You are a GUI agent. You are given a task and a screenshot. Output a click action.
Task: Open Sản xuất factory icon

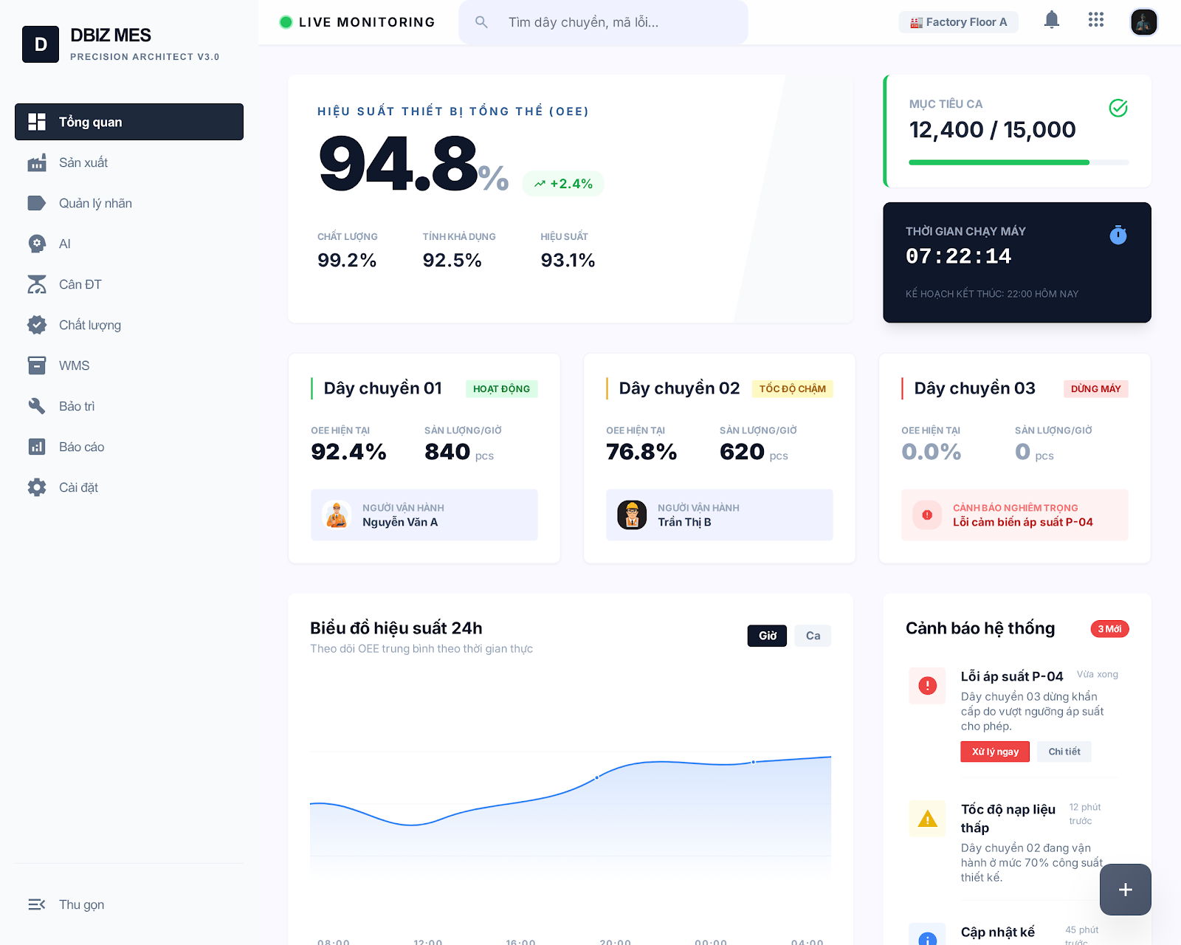pyautogui.click(x=37, y=162)
